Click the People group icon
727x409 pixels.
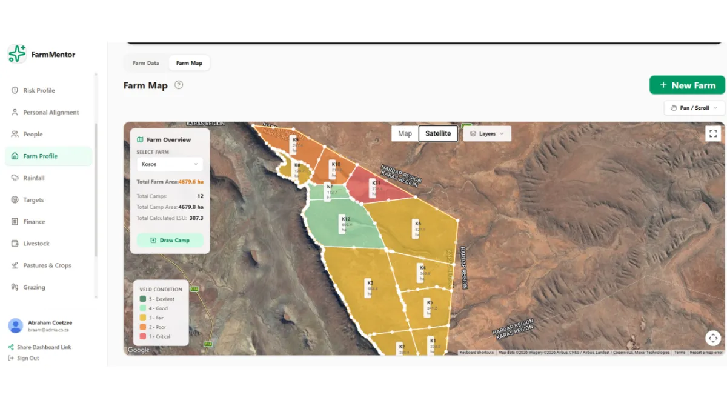click(15, 134)
